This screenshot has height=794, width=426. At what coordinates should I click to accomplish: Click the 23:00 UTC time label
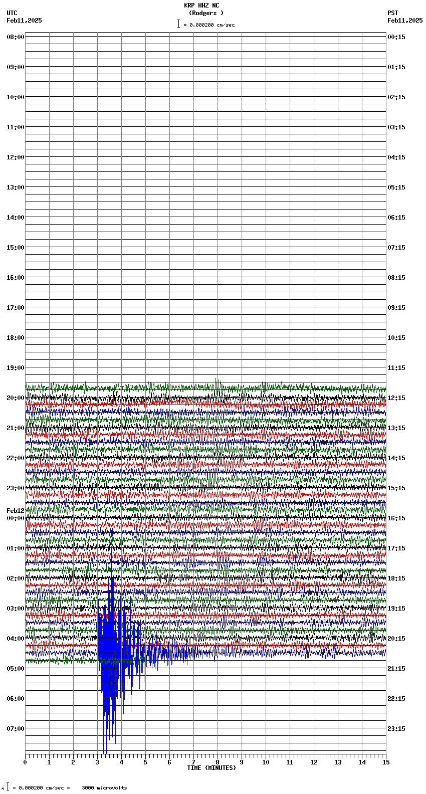coord(16,488)
